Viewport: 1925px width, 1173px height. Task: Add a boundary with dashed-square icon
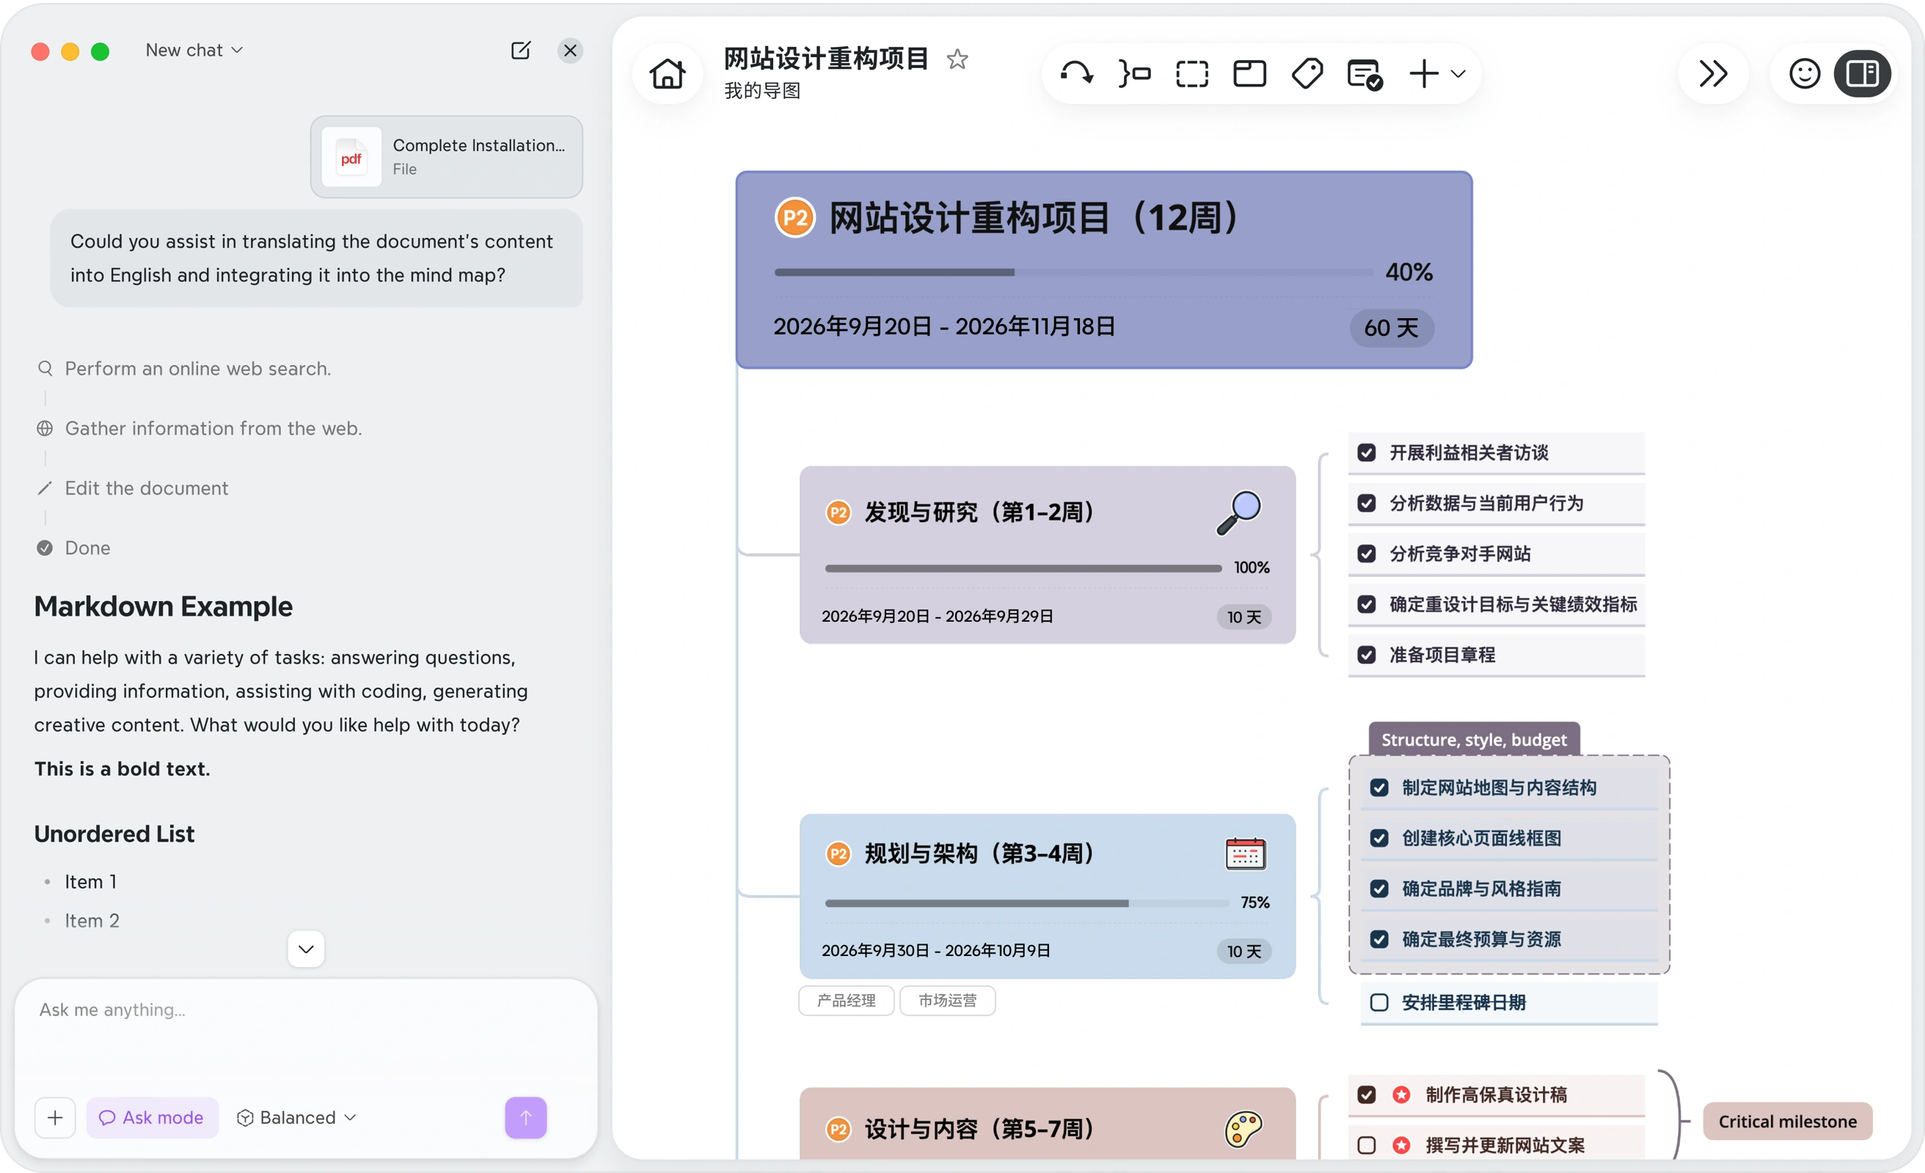tap(1192, 73)
